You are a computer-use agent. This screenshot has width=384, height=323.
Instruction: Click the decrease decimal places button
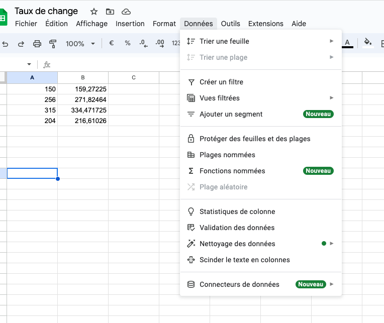click(144, 44)
